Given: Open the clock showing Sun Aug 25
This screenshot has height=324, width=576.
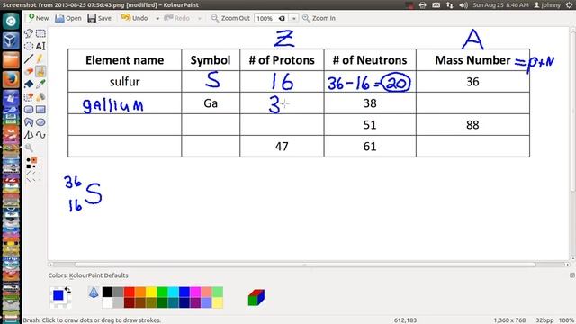Looking at the screenshot, I should (500, 5).
